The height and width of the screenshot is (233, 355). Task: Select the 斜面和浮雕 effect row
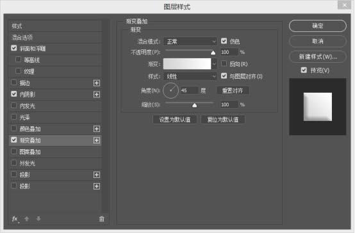pos(55,49)
